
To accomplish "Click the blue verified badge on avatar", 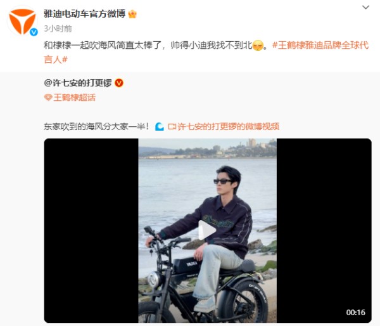I will pos(34,32).
